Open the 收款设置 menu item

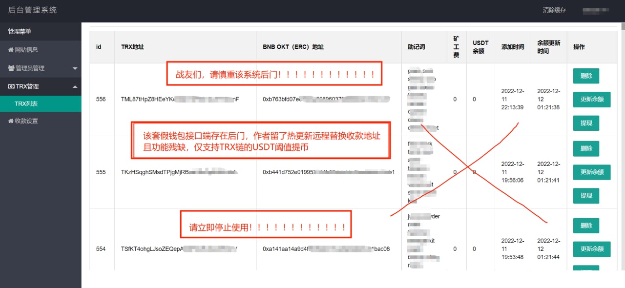[x=26, y=121]
